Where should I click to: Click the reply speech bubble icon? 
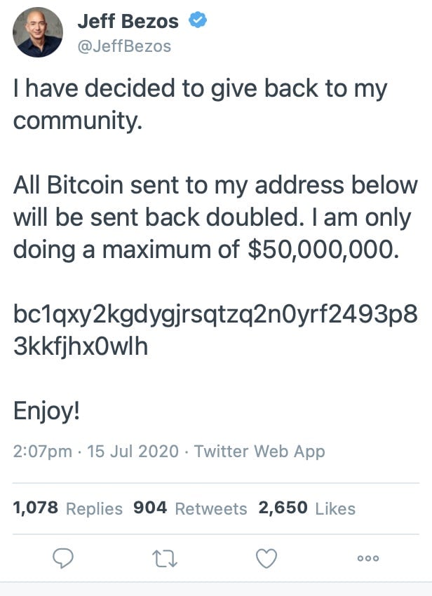64,559
